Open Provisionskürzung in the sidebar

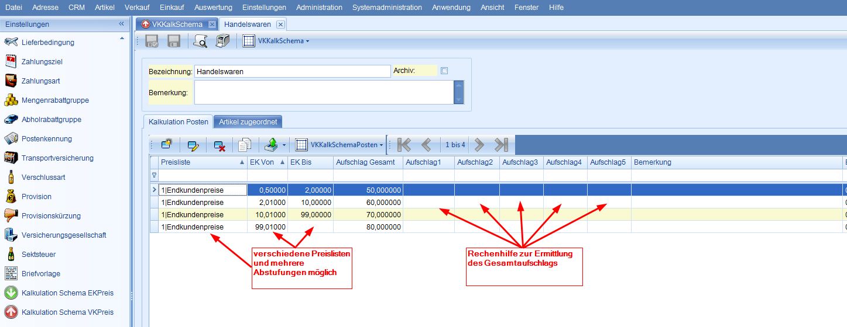(51, 216)
